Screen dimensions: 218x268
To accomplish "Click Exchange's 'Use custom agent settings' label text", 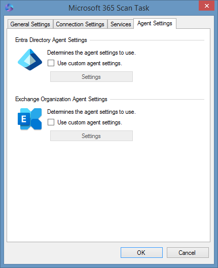I will click(90, 122).
